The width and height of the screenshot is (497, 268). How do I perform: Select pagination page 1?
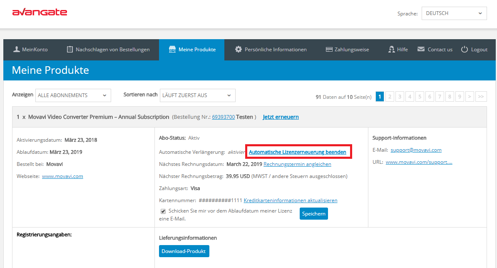click(x=380, y=97)
